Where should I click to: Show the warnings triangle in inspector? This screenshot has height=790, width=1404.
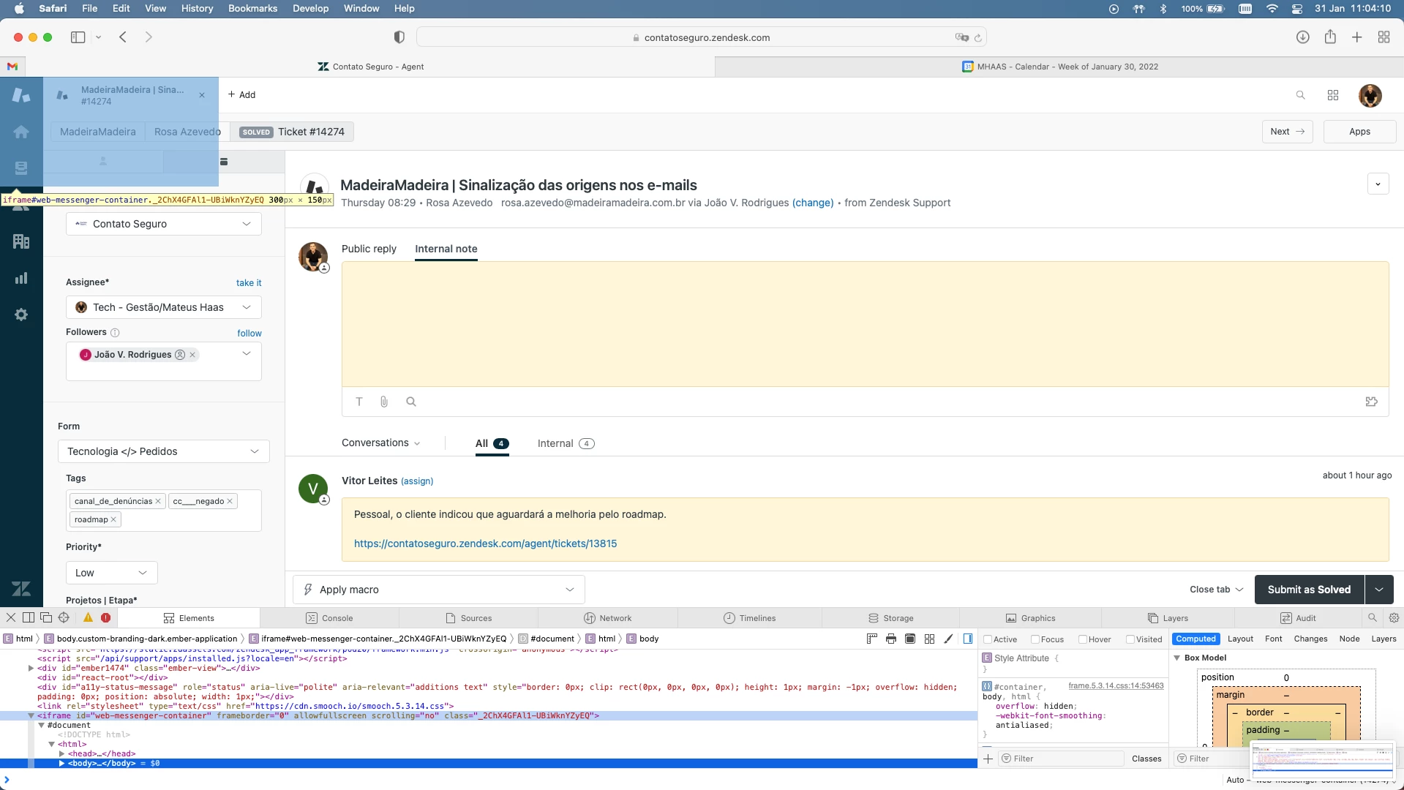tap(88, 617)
